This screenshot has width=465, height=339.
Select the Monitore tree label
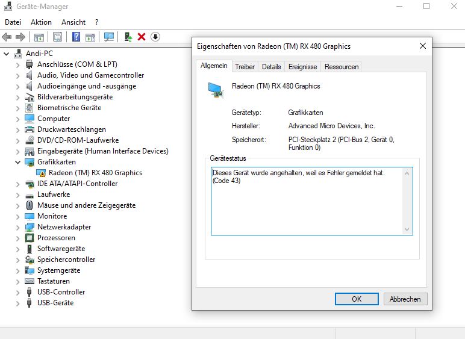[x=52, y=216]
